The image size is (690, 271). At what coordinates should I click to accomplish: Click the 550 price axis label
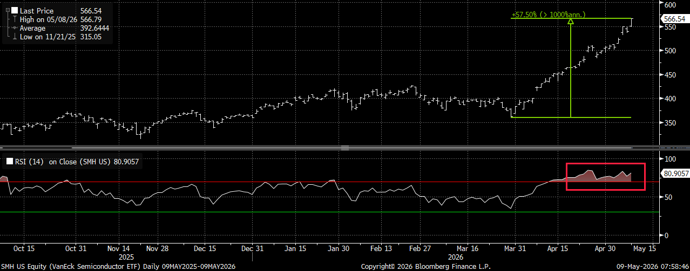coord(670,27)
